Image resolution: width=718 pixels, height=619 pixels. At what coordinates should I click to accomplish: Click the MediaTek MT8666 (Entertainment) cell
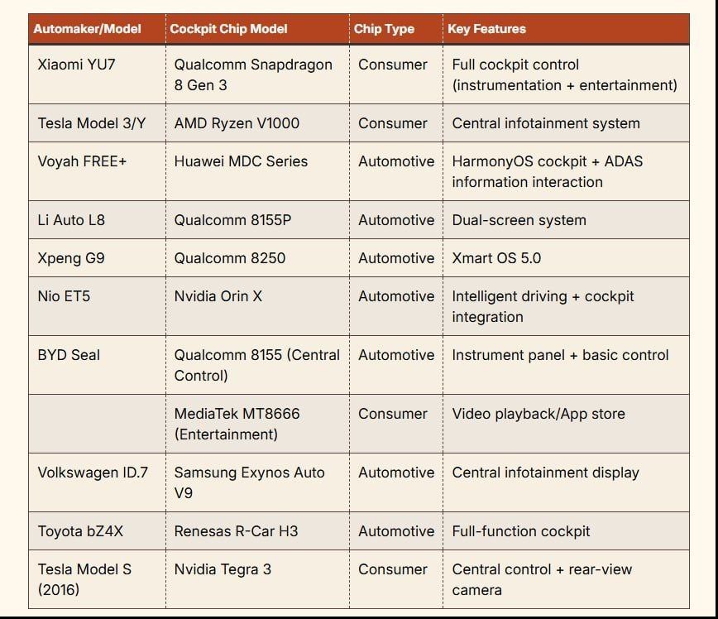(257, 424)
